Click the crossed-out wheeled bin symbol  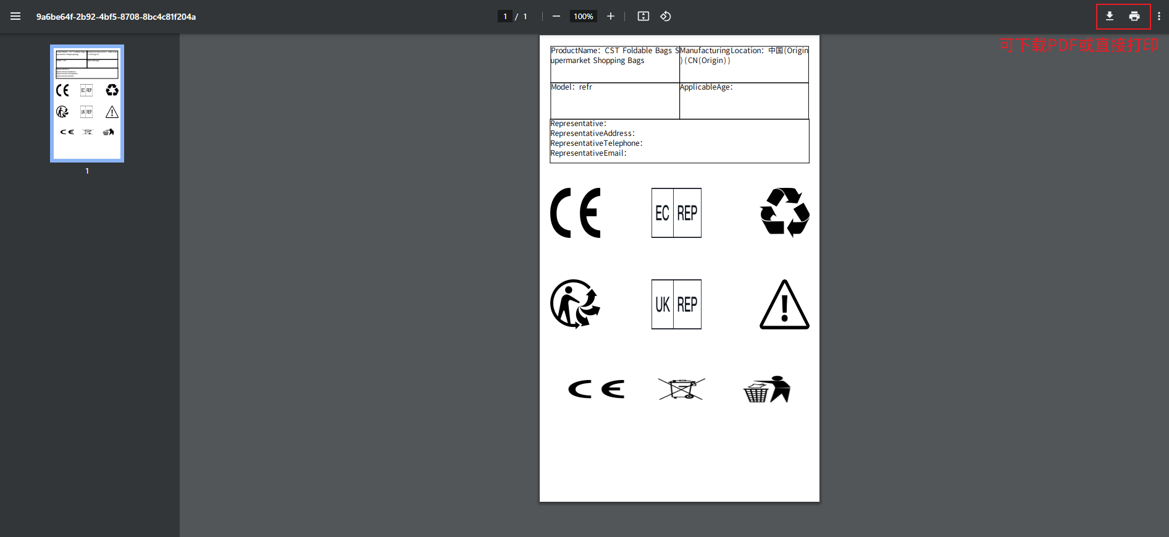681,389
